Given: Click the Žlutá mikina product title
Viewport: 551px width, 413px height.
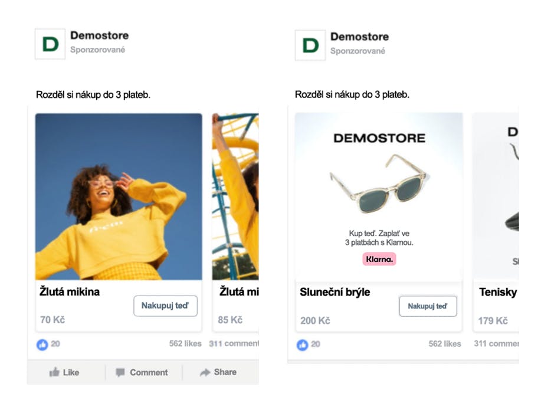Looking at the screenshot, I should 70,291.
